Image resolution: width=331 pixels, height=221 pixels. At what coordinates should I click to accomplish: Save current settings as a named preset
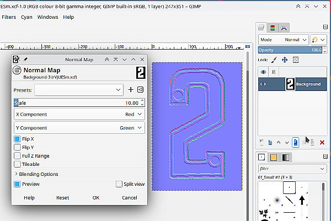[x=131, y=89]
